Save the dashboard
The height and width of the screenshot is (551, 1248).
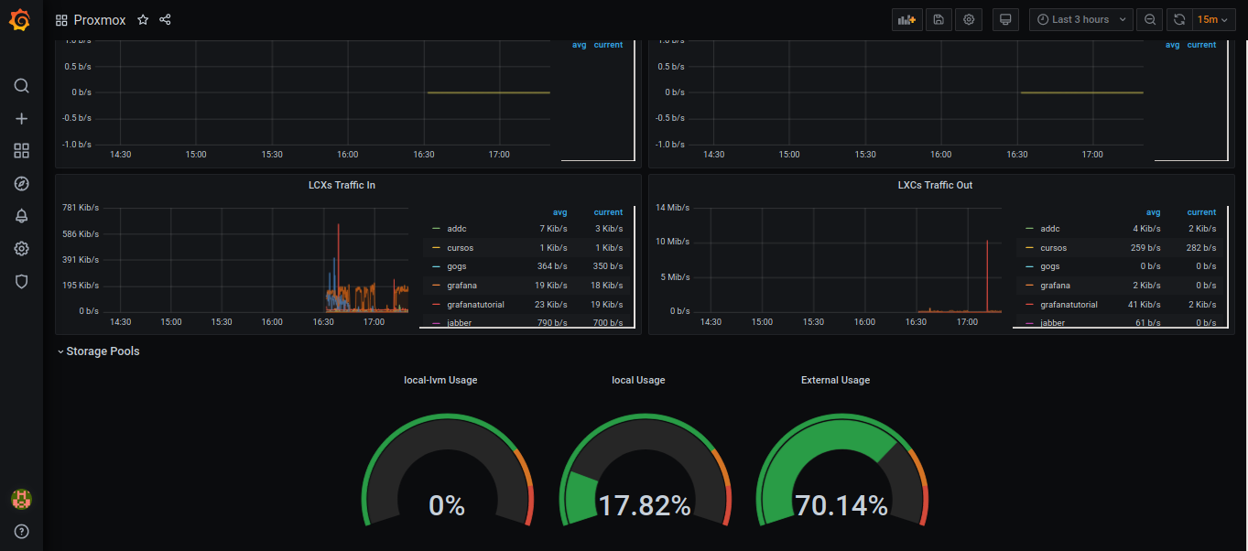(x=939, y=19)
